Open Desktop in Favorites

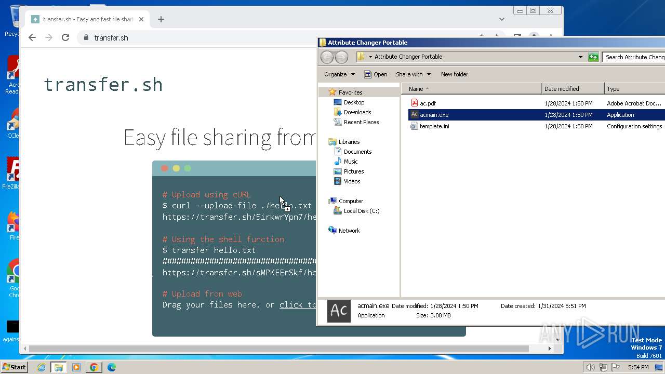[x=354, y=102]
